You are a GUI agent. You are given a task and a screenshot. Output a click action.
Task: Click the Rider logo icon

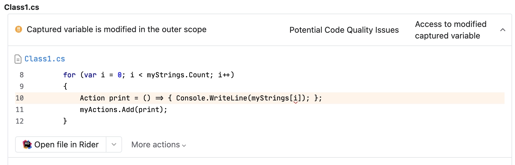click(x=27, y=144)
